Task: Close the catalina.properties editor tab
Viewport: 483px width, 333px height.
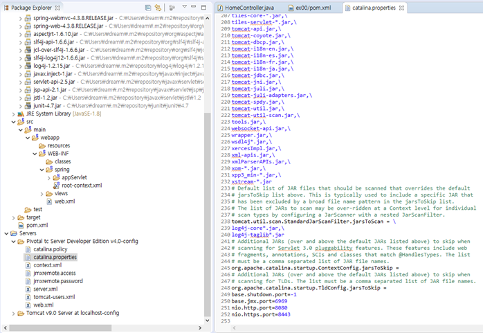Action: click(x=401, y=8)
